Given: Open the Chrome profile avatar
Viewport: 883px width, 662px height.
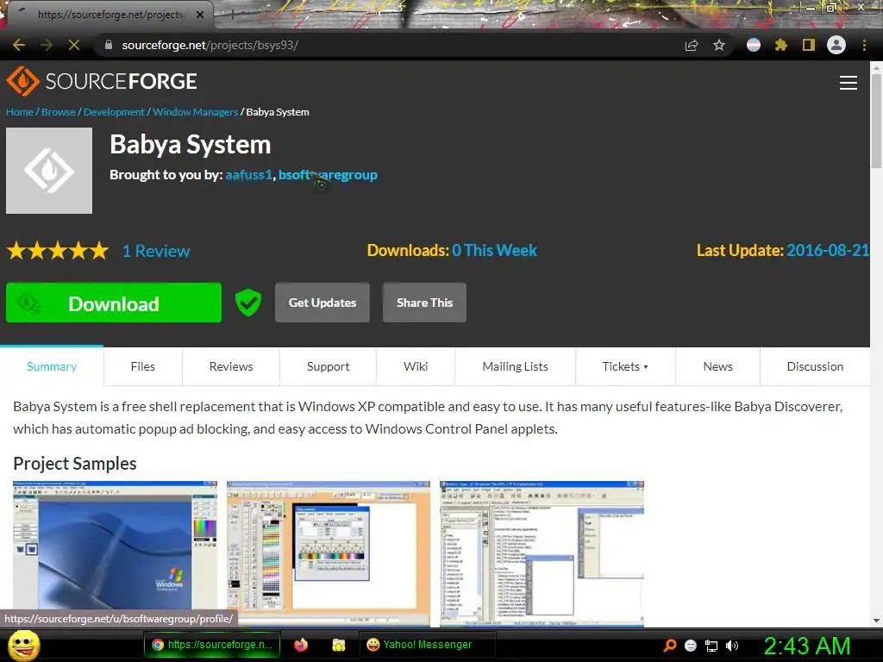Looking at the screenshot, I should (x=836, y=45).
